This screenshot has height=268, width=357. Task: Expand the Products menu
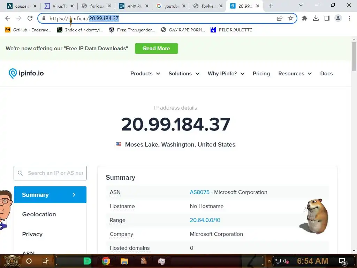[145, 74]
